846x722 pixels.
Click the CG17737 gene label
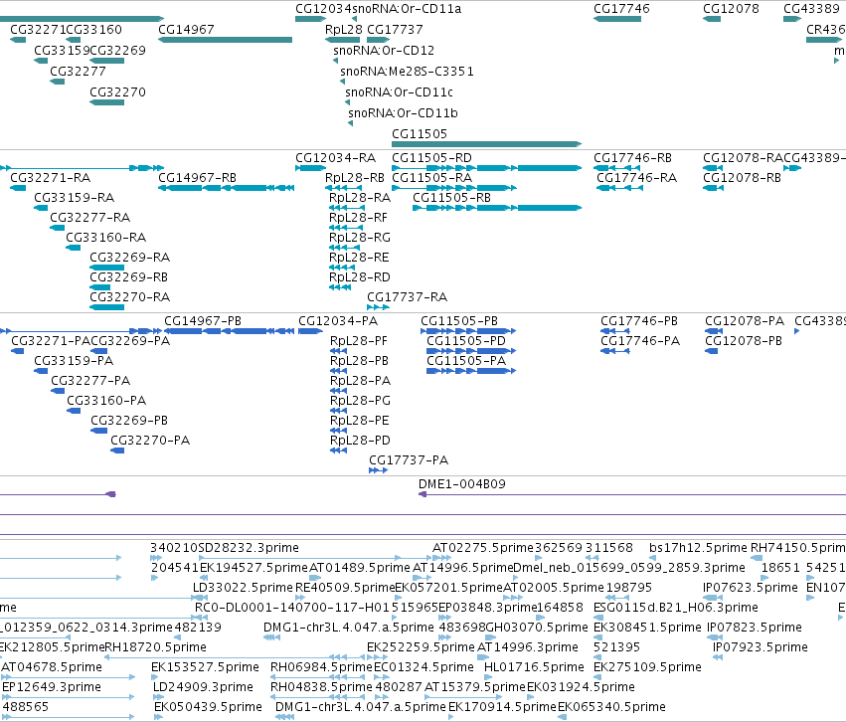click(395, 30)
